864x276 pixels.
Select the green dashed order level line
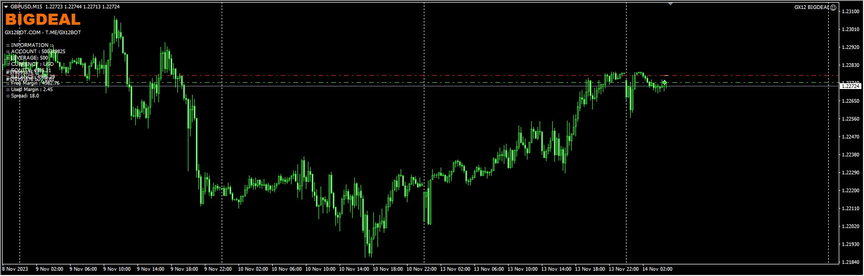tap(421, 82)
